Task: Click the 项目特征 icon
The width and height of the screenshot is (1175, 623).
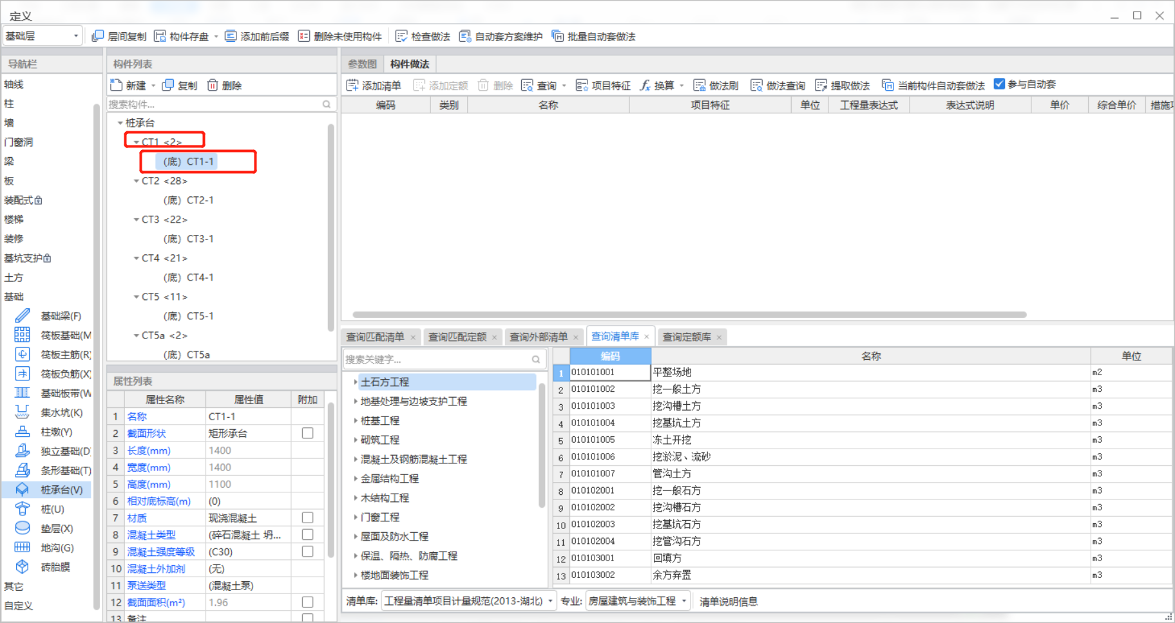Action: coord(582,85)
